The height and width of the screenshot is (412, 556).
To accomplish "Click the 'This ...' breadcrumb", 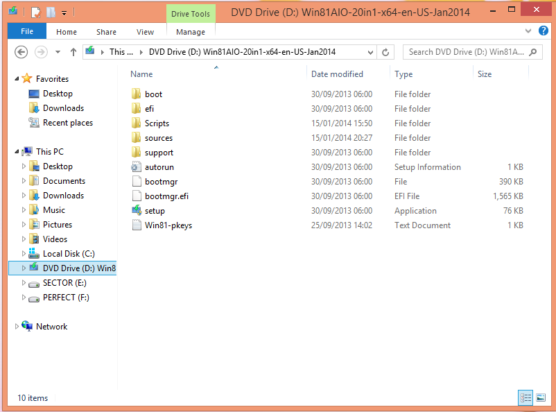I will click(x=121, y=52).
